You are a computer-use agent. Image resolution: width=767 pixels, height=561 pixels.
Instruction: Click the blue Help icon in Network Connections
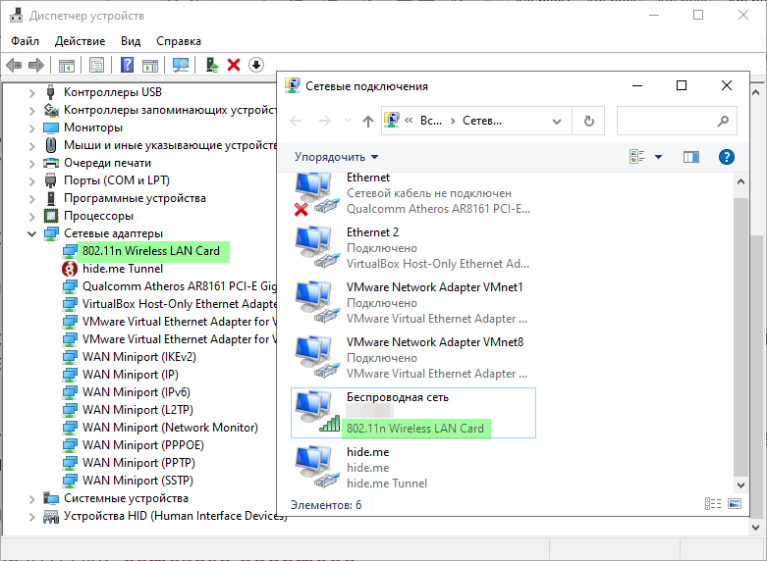(727, 157)
